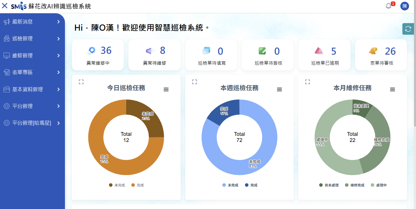
Task: Toggle 處理中 legend in 本月維修任務 chart
Action: point(379,185)
